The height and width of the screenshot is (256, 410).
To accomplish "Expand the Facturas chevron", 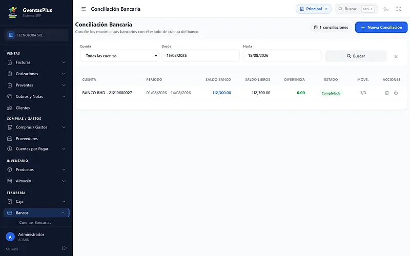I will click(64, 62).
